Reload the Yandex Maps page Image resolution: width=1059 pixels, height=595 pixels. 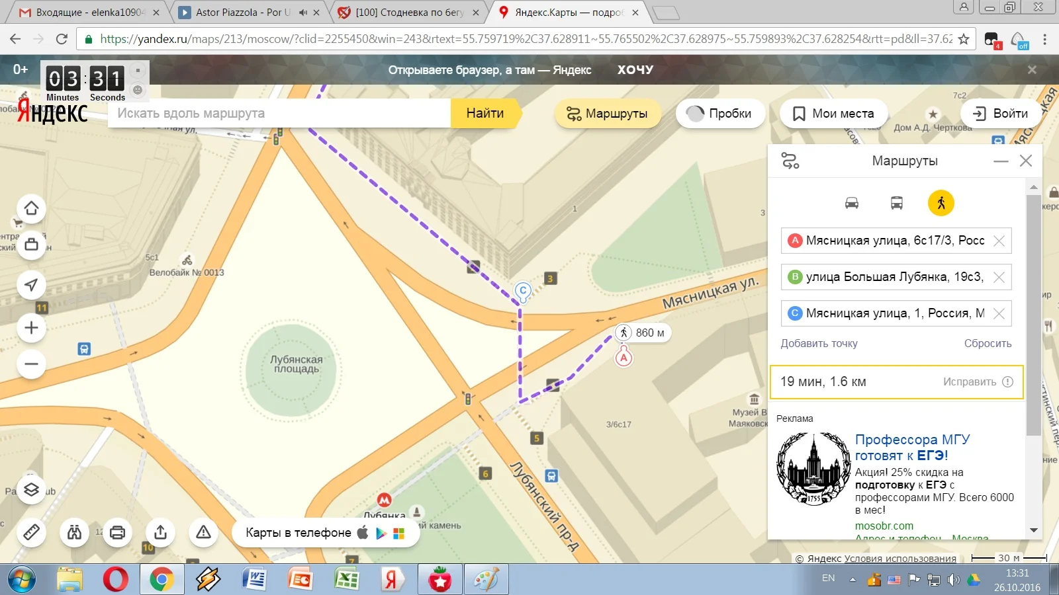click(62, 39)
